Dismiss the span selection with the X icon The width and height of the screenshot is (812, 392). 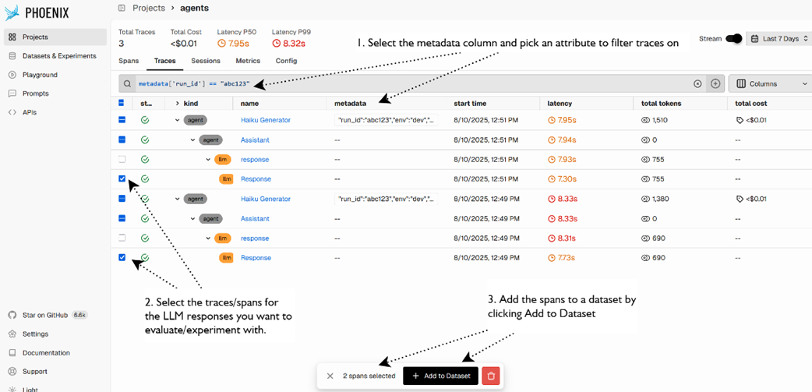point(330,376)
